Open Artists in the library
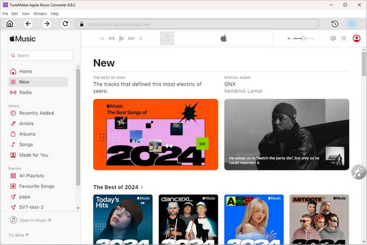The image size is (367, 245). 38,123
